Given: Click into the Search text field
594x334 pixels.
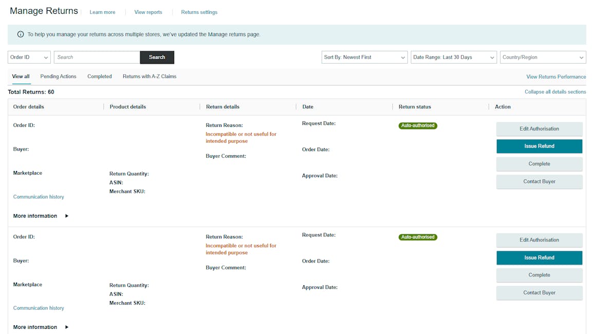Looking at the screenshot, I should (x=97, y=58).
